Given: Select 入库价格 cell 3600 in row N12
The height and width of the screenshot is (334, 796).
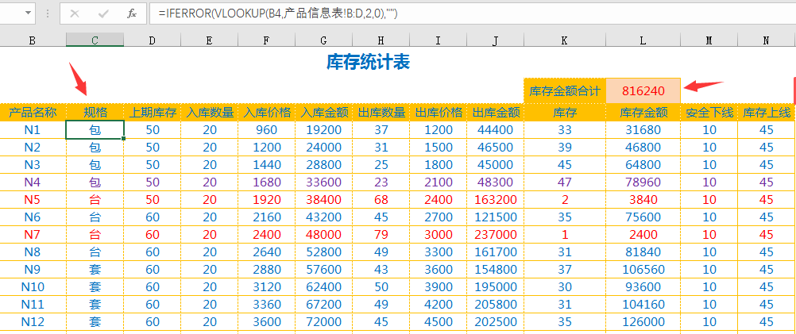Looking at the screenshot, I should (x=266, y=322).
